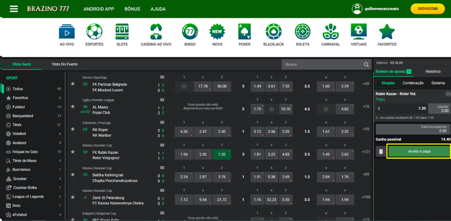
Task: Favorite the NK Koper match star
Action: [x=73, y=129]
